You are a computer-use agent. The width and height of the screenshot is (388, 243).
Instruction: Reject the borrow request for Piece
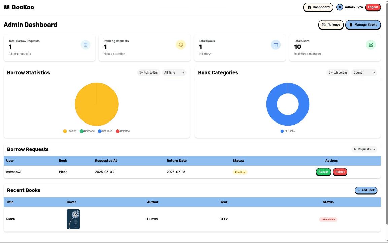pos(340,172)
